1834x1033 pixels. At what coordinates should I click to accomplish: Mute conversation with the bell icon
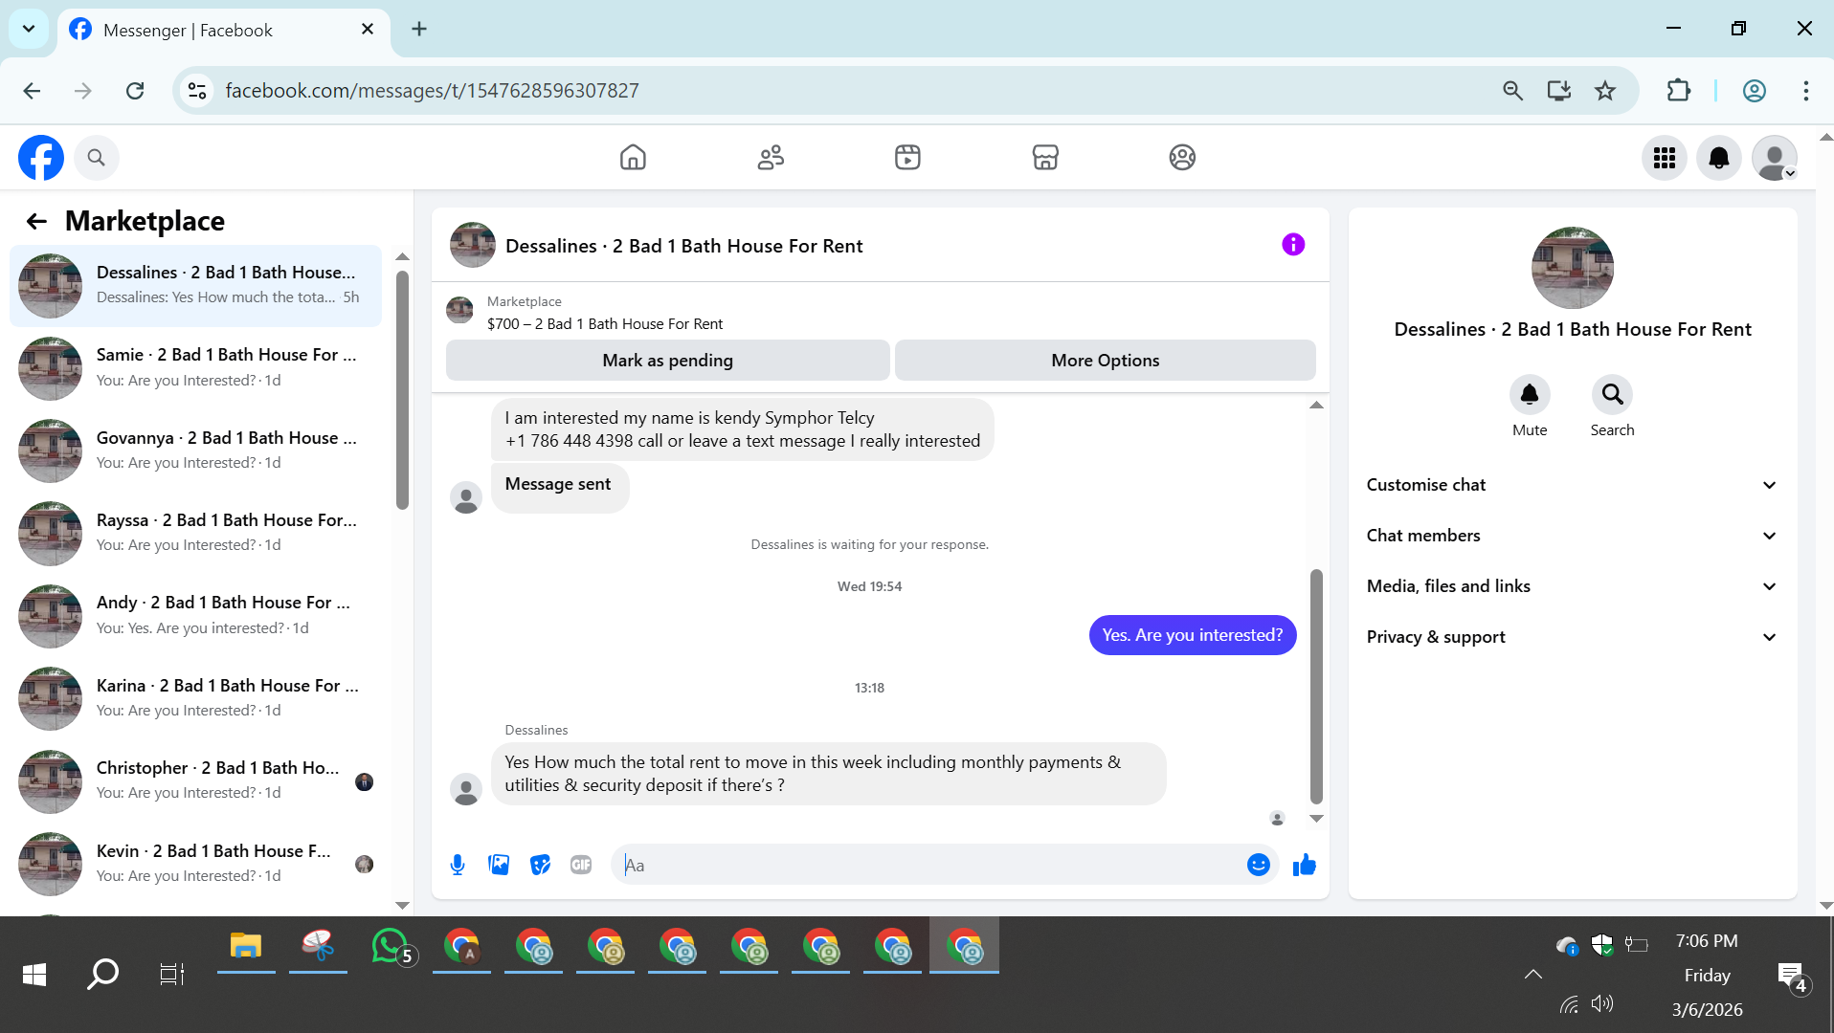(1530, 394)
